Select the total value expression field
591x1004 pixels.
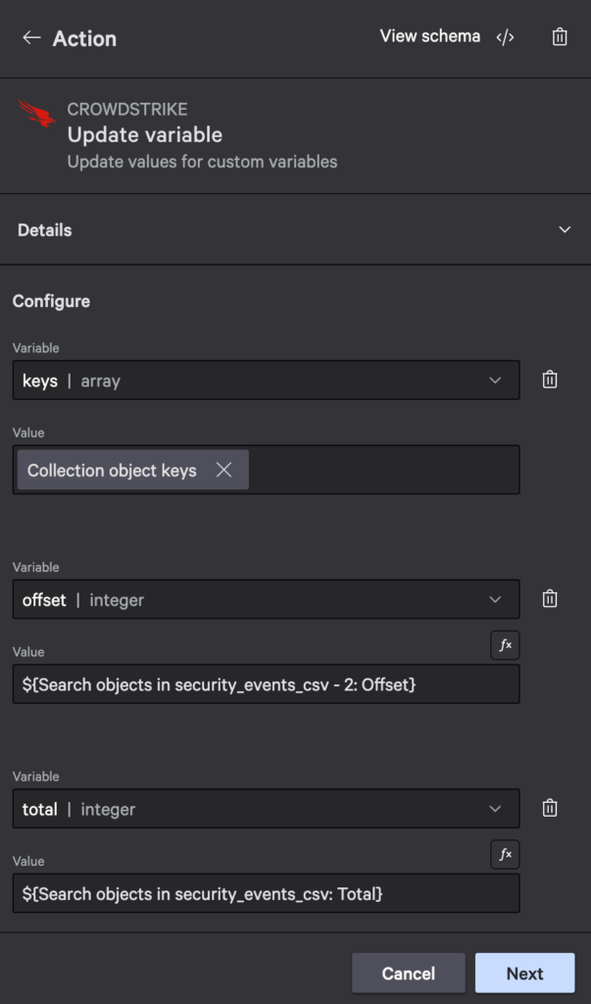(x=265, y=893)
